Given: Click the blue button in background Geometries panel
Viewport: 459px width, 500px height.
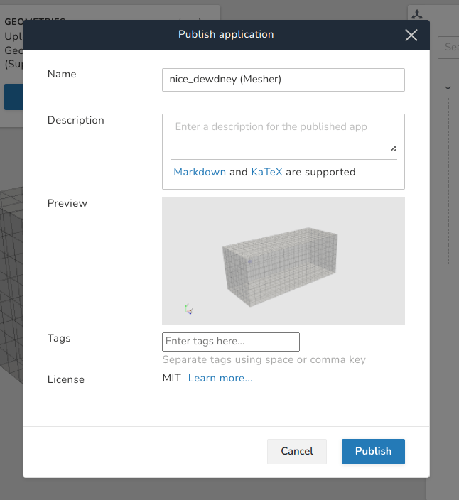Looking at the screenshot, I should pyautogui.click(x=13, y=97).
